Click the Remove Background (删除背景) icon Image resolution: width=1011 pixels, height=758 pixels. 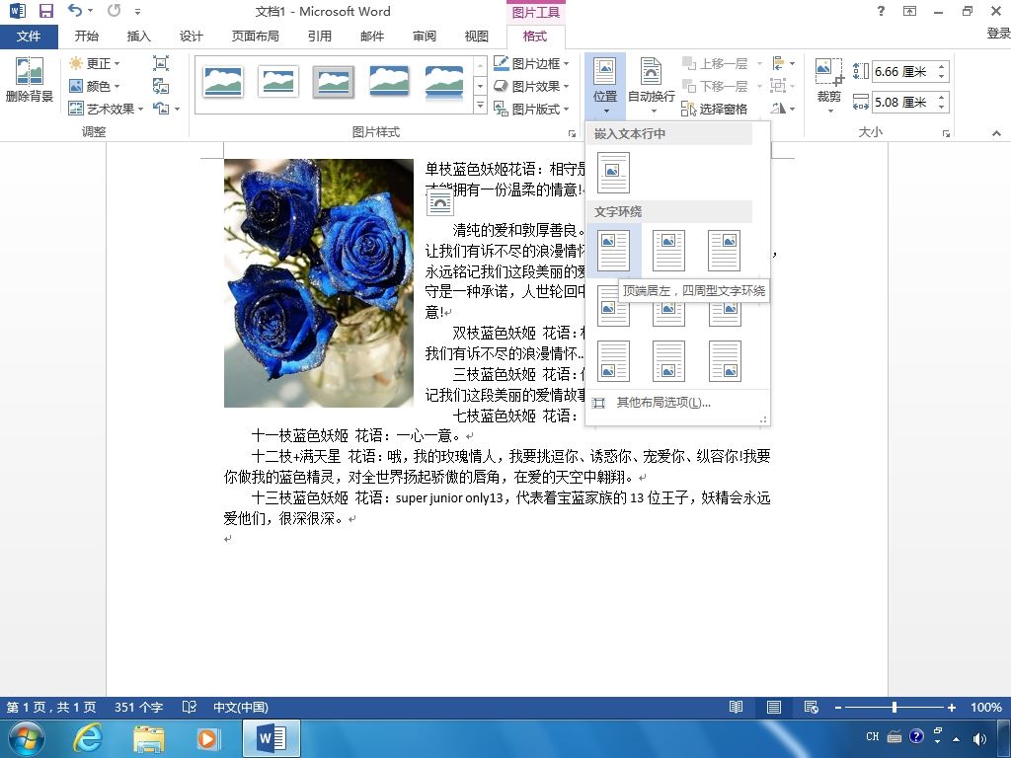coord(29,80)
